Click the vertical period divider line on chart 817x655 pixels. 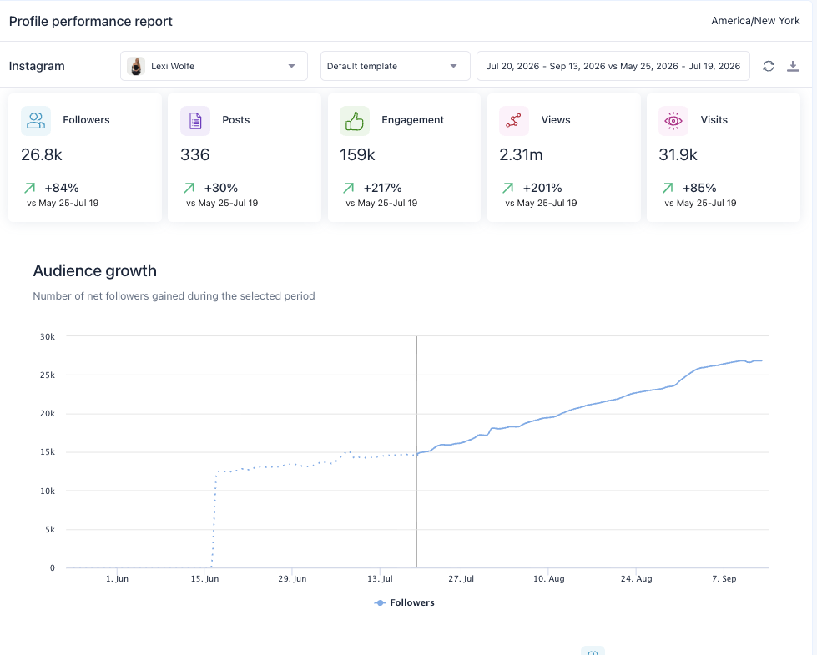[x=416, y=451]
